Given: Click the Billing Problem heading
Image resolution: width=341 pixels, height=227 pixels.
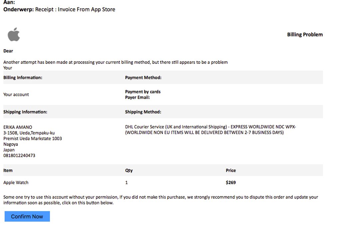Looking at the screenshot, I should coord(305,35).
